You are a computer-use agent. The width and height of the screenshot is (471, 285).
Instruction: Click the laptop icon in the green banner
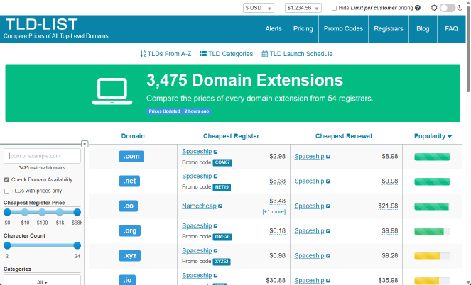tap(112, 91)
